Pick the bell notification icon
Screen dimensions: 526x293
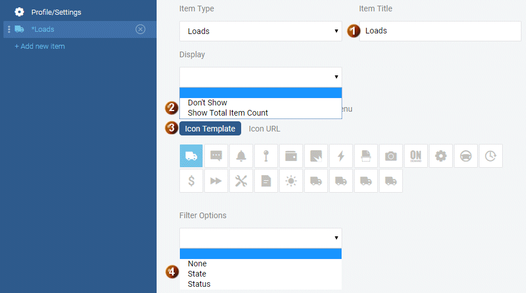pos(241,156)
